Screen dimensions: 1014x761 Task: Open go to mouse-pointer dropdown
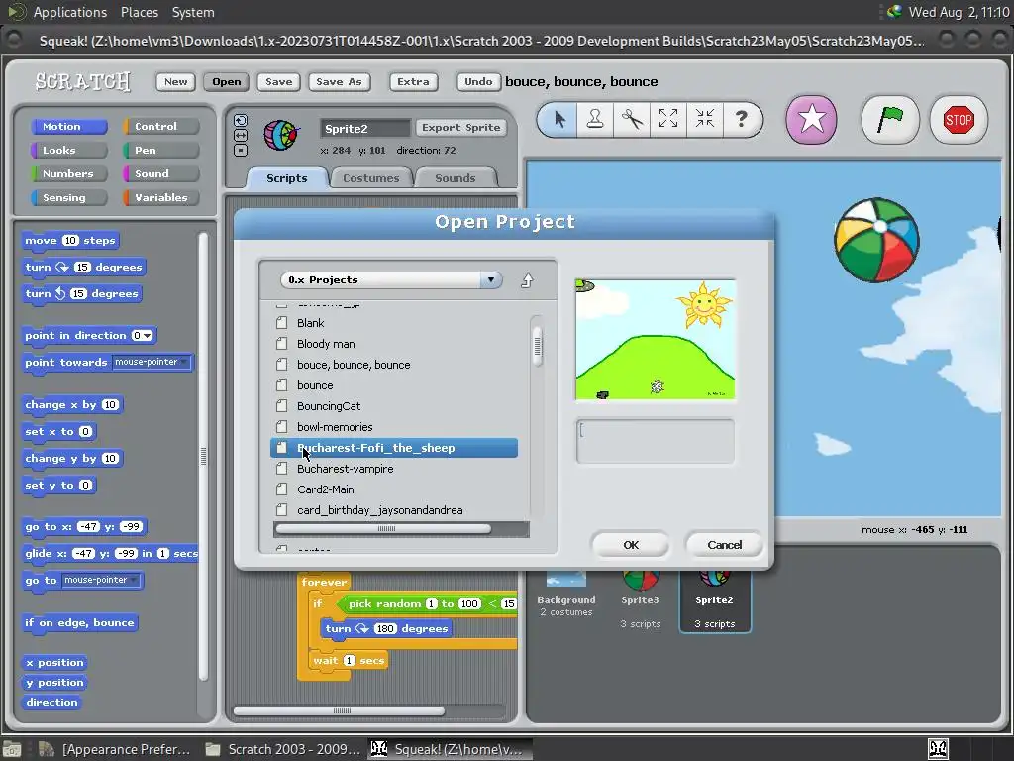click(x=102, y=580)
